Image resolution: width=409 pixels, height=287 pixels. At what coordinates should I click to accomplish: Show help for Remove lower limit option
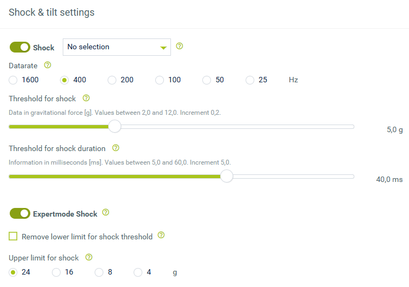tap(161, 235)
